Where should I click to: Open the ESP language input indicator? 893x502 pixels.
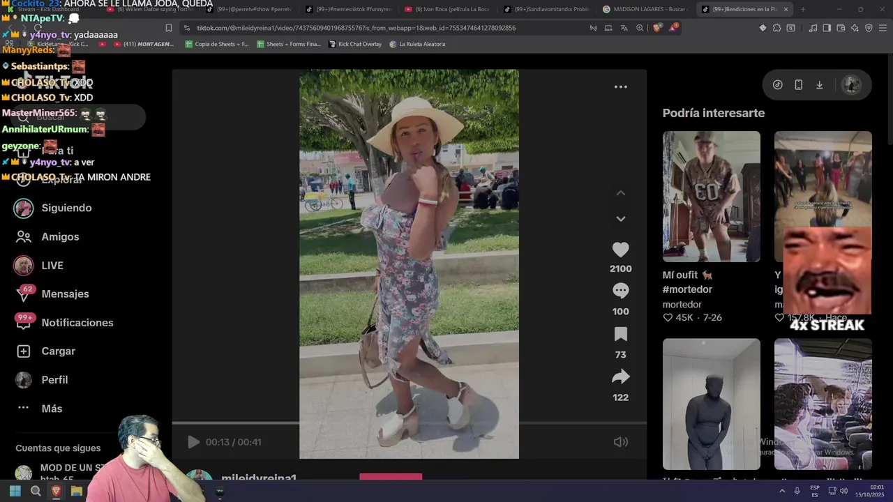point(815,491)
